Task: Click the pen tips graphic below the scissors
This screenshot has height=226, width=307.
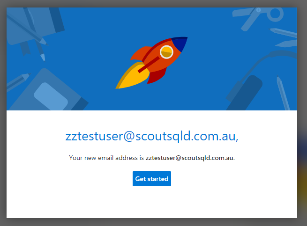Action: (283, 37)
